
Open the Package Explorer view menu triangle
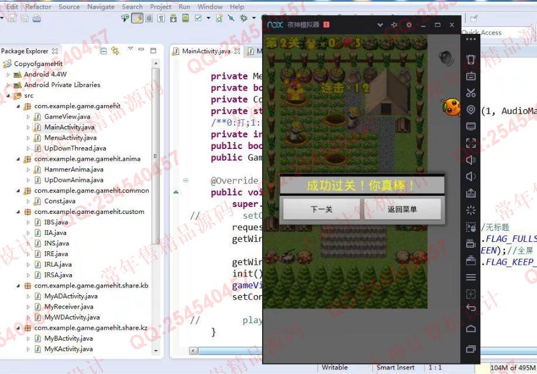[x=130, y=49]
